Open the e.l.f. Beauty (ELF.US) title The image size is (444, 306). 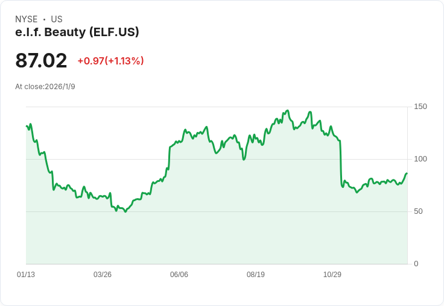pos(77,32)
